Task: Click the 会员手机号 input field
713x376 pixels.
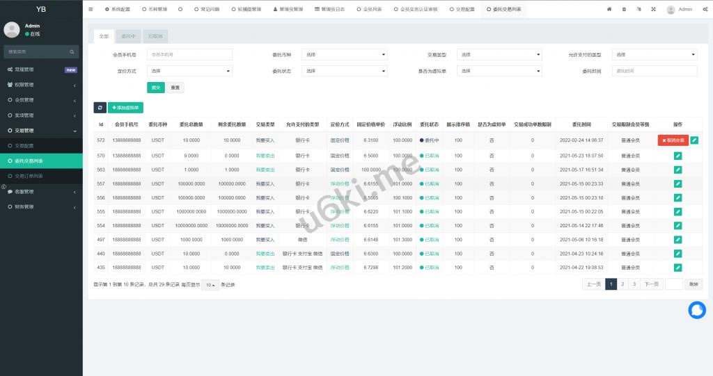Action: pos(189,54)
